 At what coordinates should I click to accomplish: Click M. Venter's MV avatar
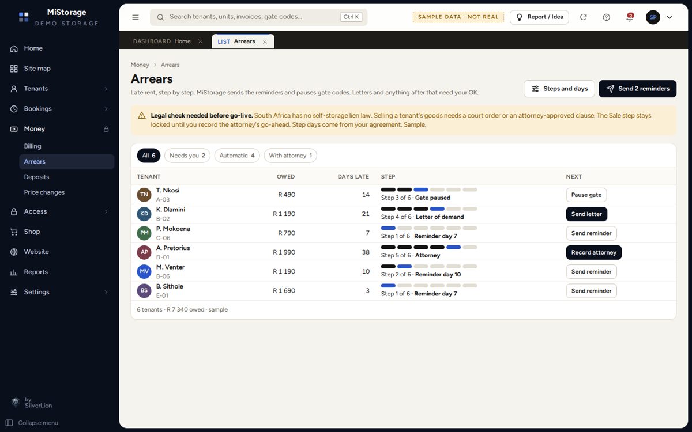tap(144, 271)
